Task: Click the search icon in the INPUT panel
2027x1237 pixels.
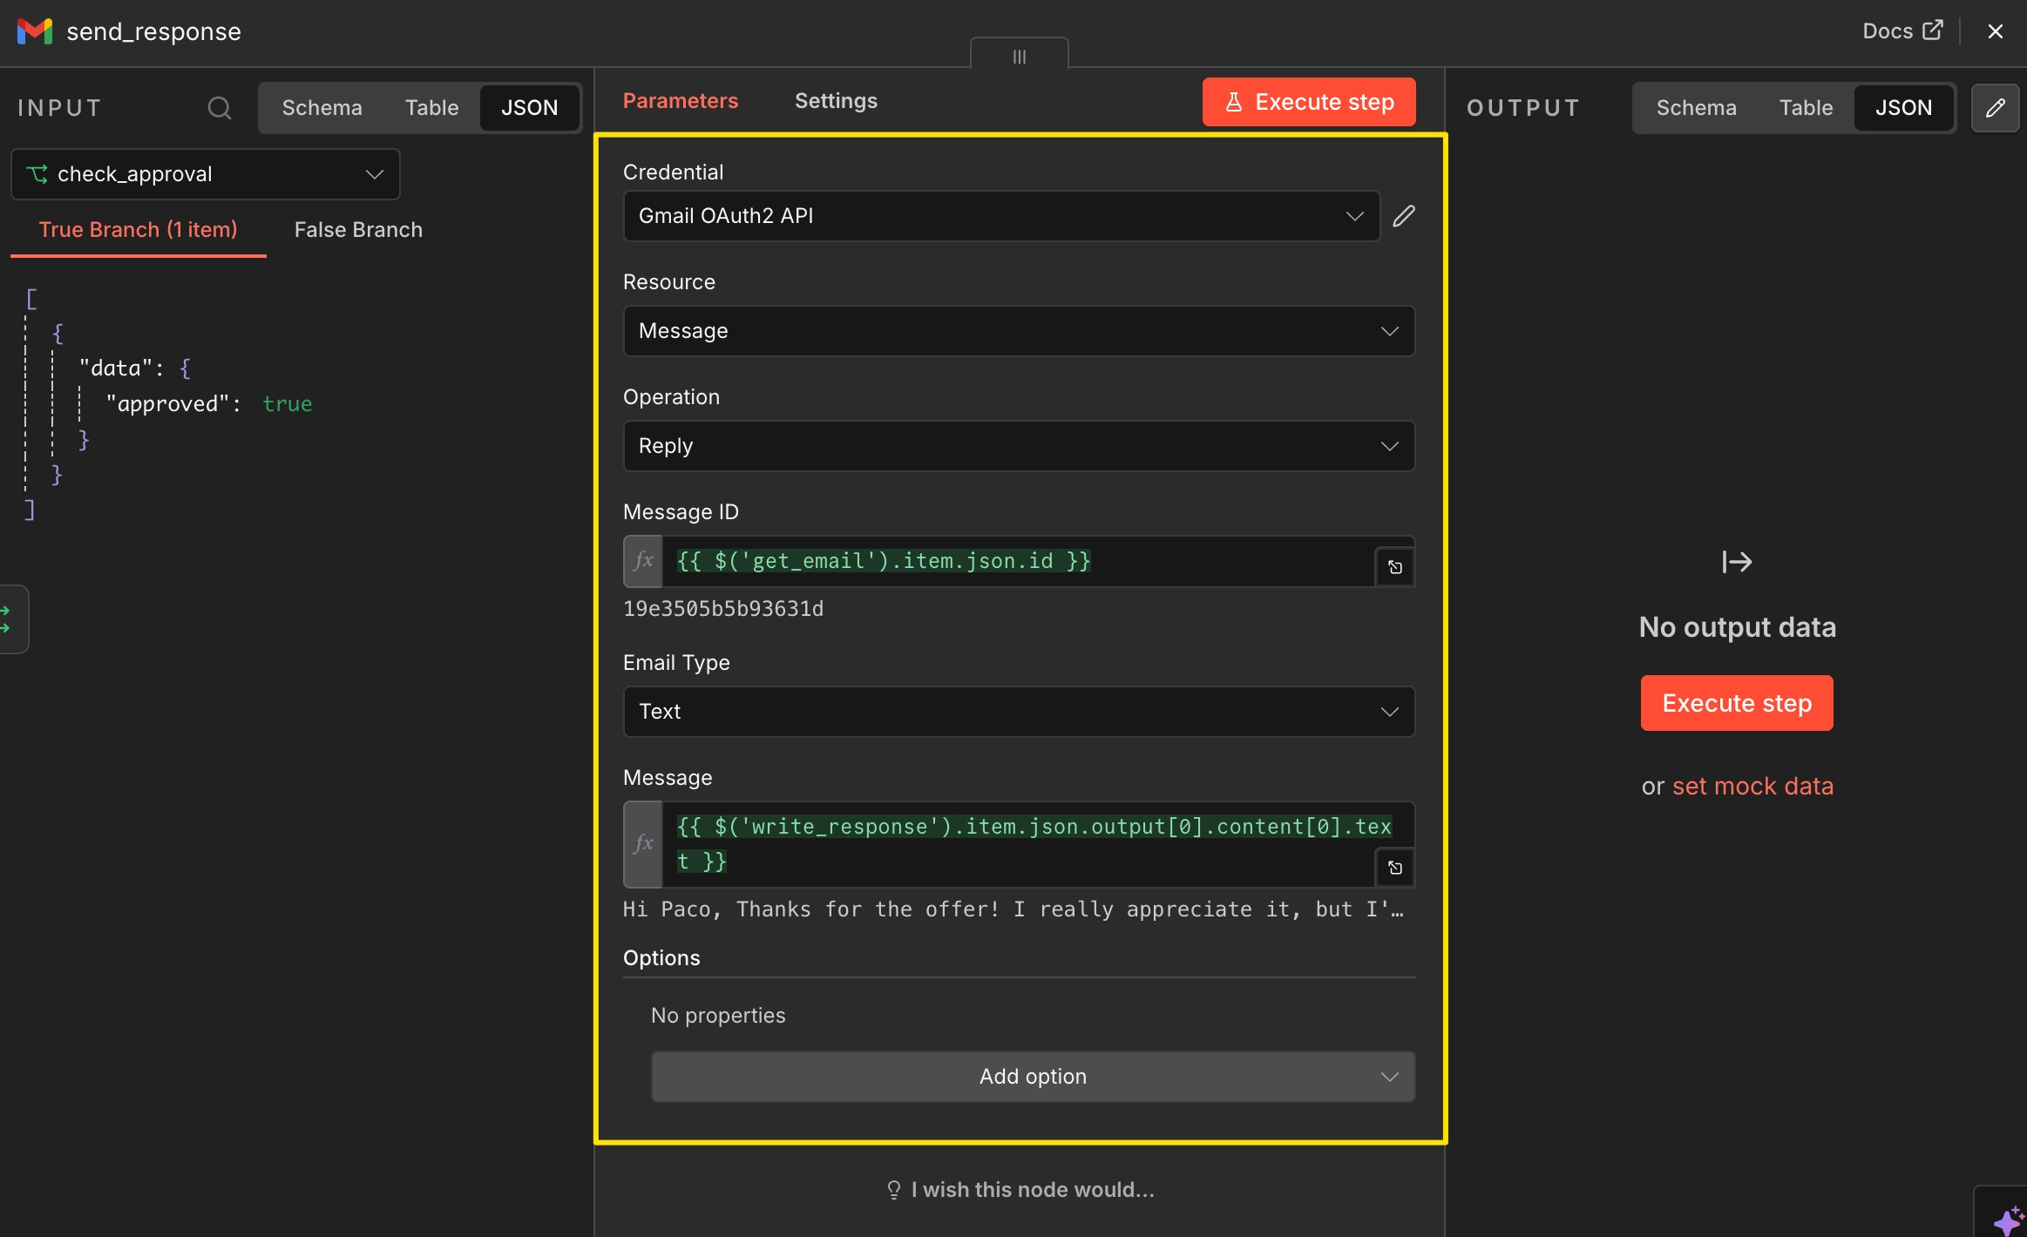Action: click(x=220, y=108)
